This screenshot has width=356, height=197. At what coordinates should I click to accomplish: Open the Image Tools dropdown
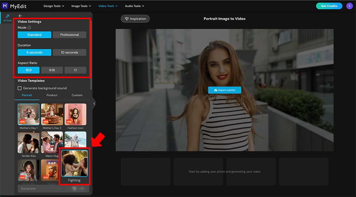coord(81,6)
